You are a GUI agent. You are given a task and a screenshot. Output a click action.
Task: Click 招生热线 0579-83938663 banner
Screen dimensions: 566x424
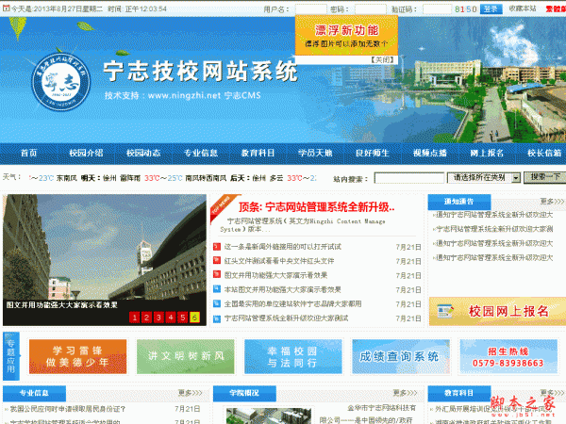[x=508, y=356]
